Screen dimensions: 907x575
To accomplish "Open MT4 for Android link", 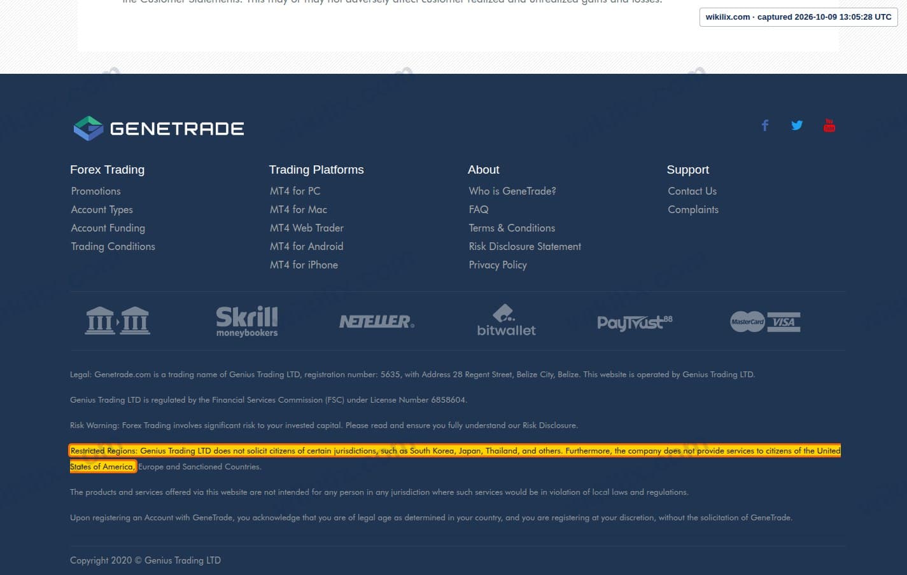I will (307, 246).
